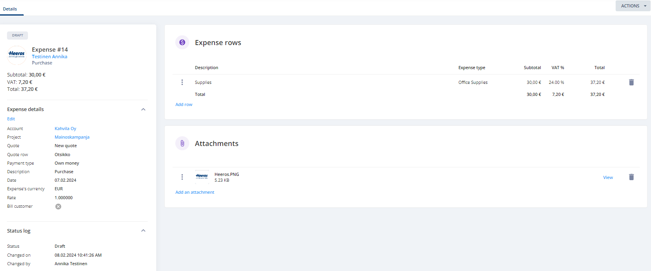Collapse the Status log section
The width and height of the screenshot is (651, 271).
tap(143, 231)
